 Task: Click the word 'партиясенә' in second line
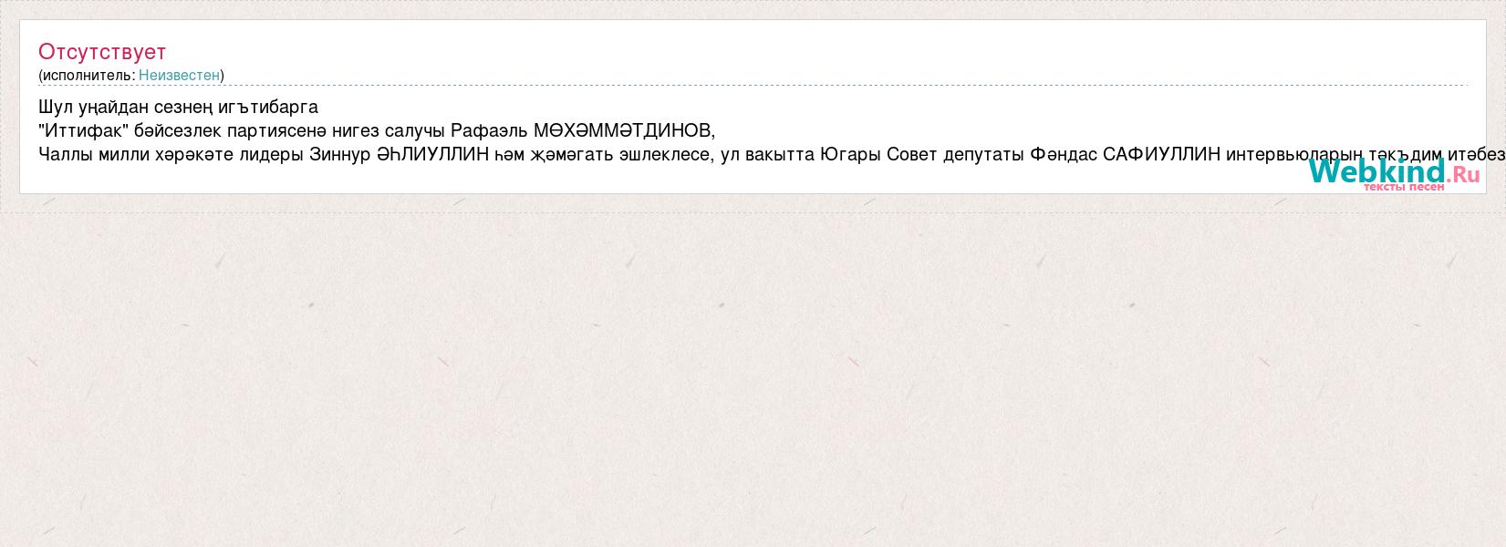click(281, 130)
